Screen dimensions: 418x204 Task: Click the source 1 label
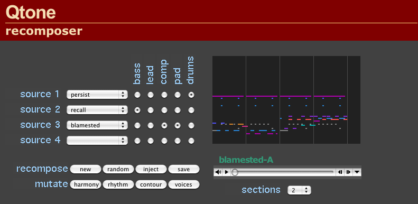pyautogui.click(x=40, y=94)
